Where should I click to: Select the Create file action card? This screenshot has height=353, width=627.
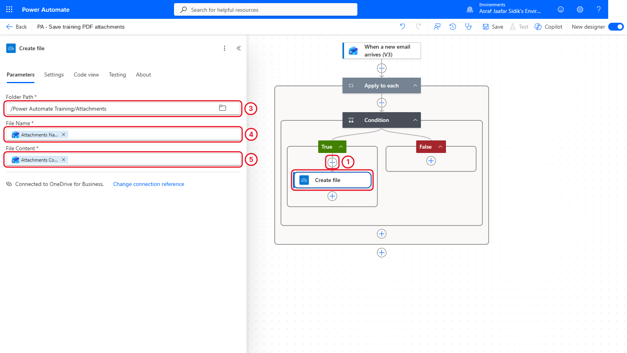point(332,180)
